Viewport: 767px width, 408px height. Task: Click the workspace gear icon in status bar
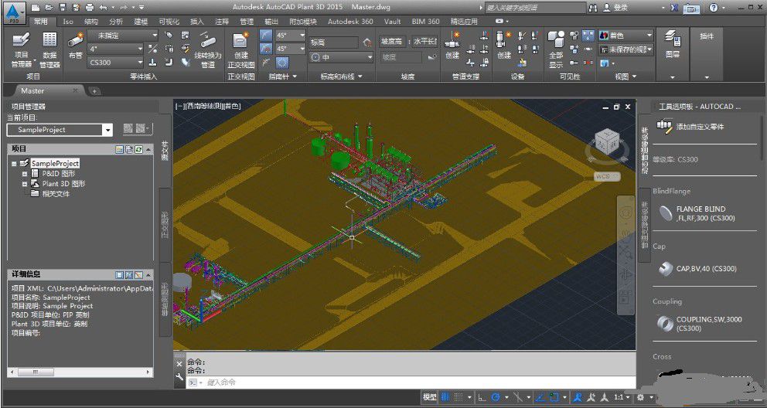tap(640, 397)
